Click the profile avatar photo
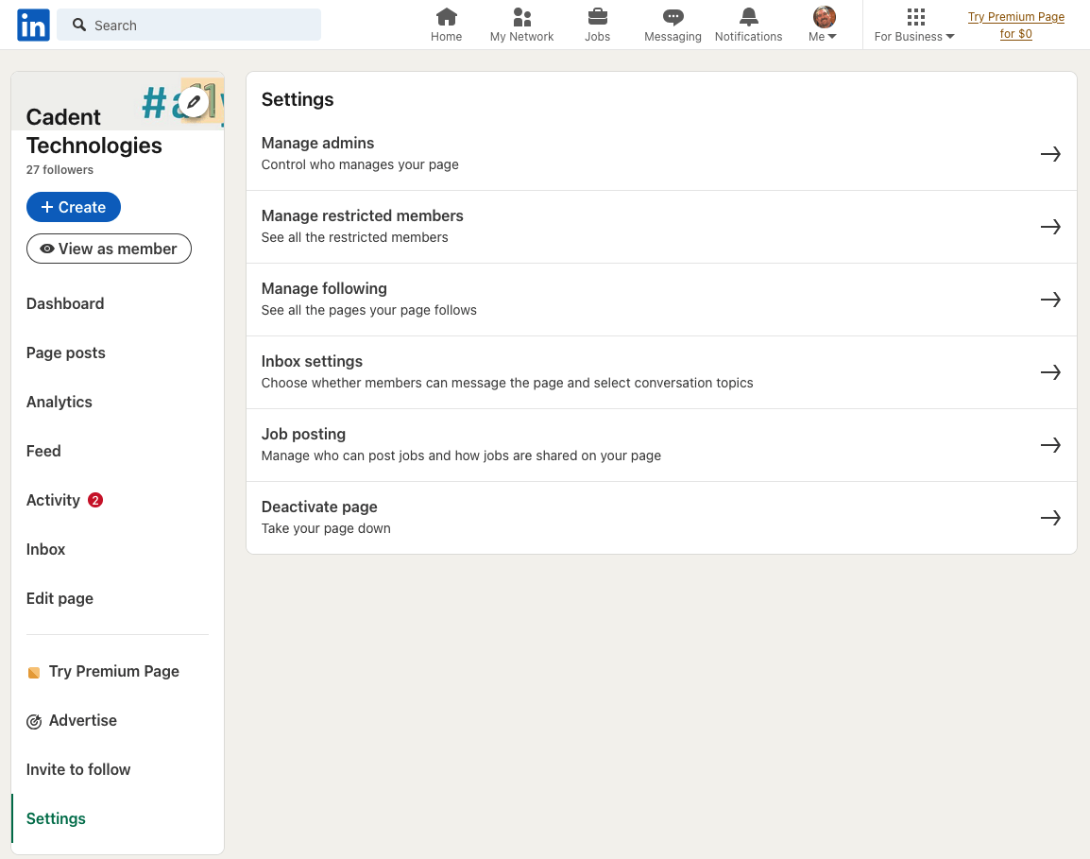The image size is (1090, 859). click(x=824, y=16)
